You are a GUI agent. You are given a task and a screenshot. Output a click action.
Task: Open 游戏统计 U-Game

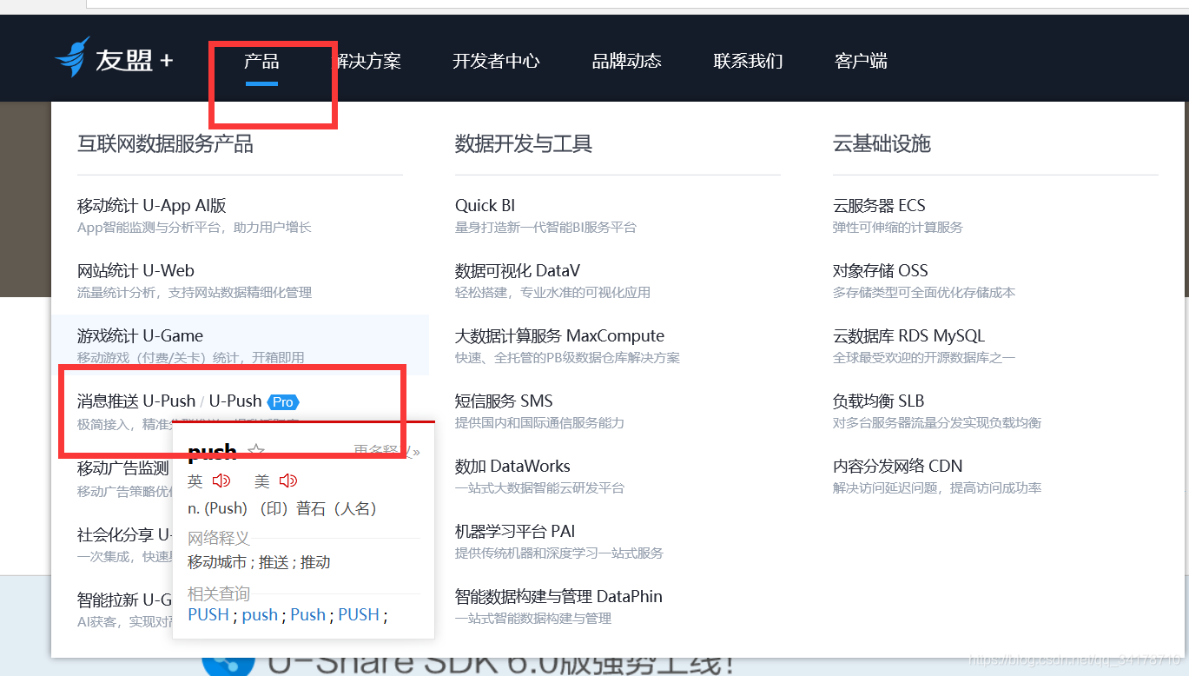140,336
